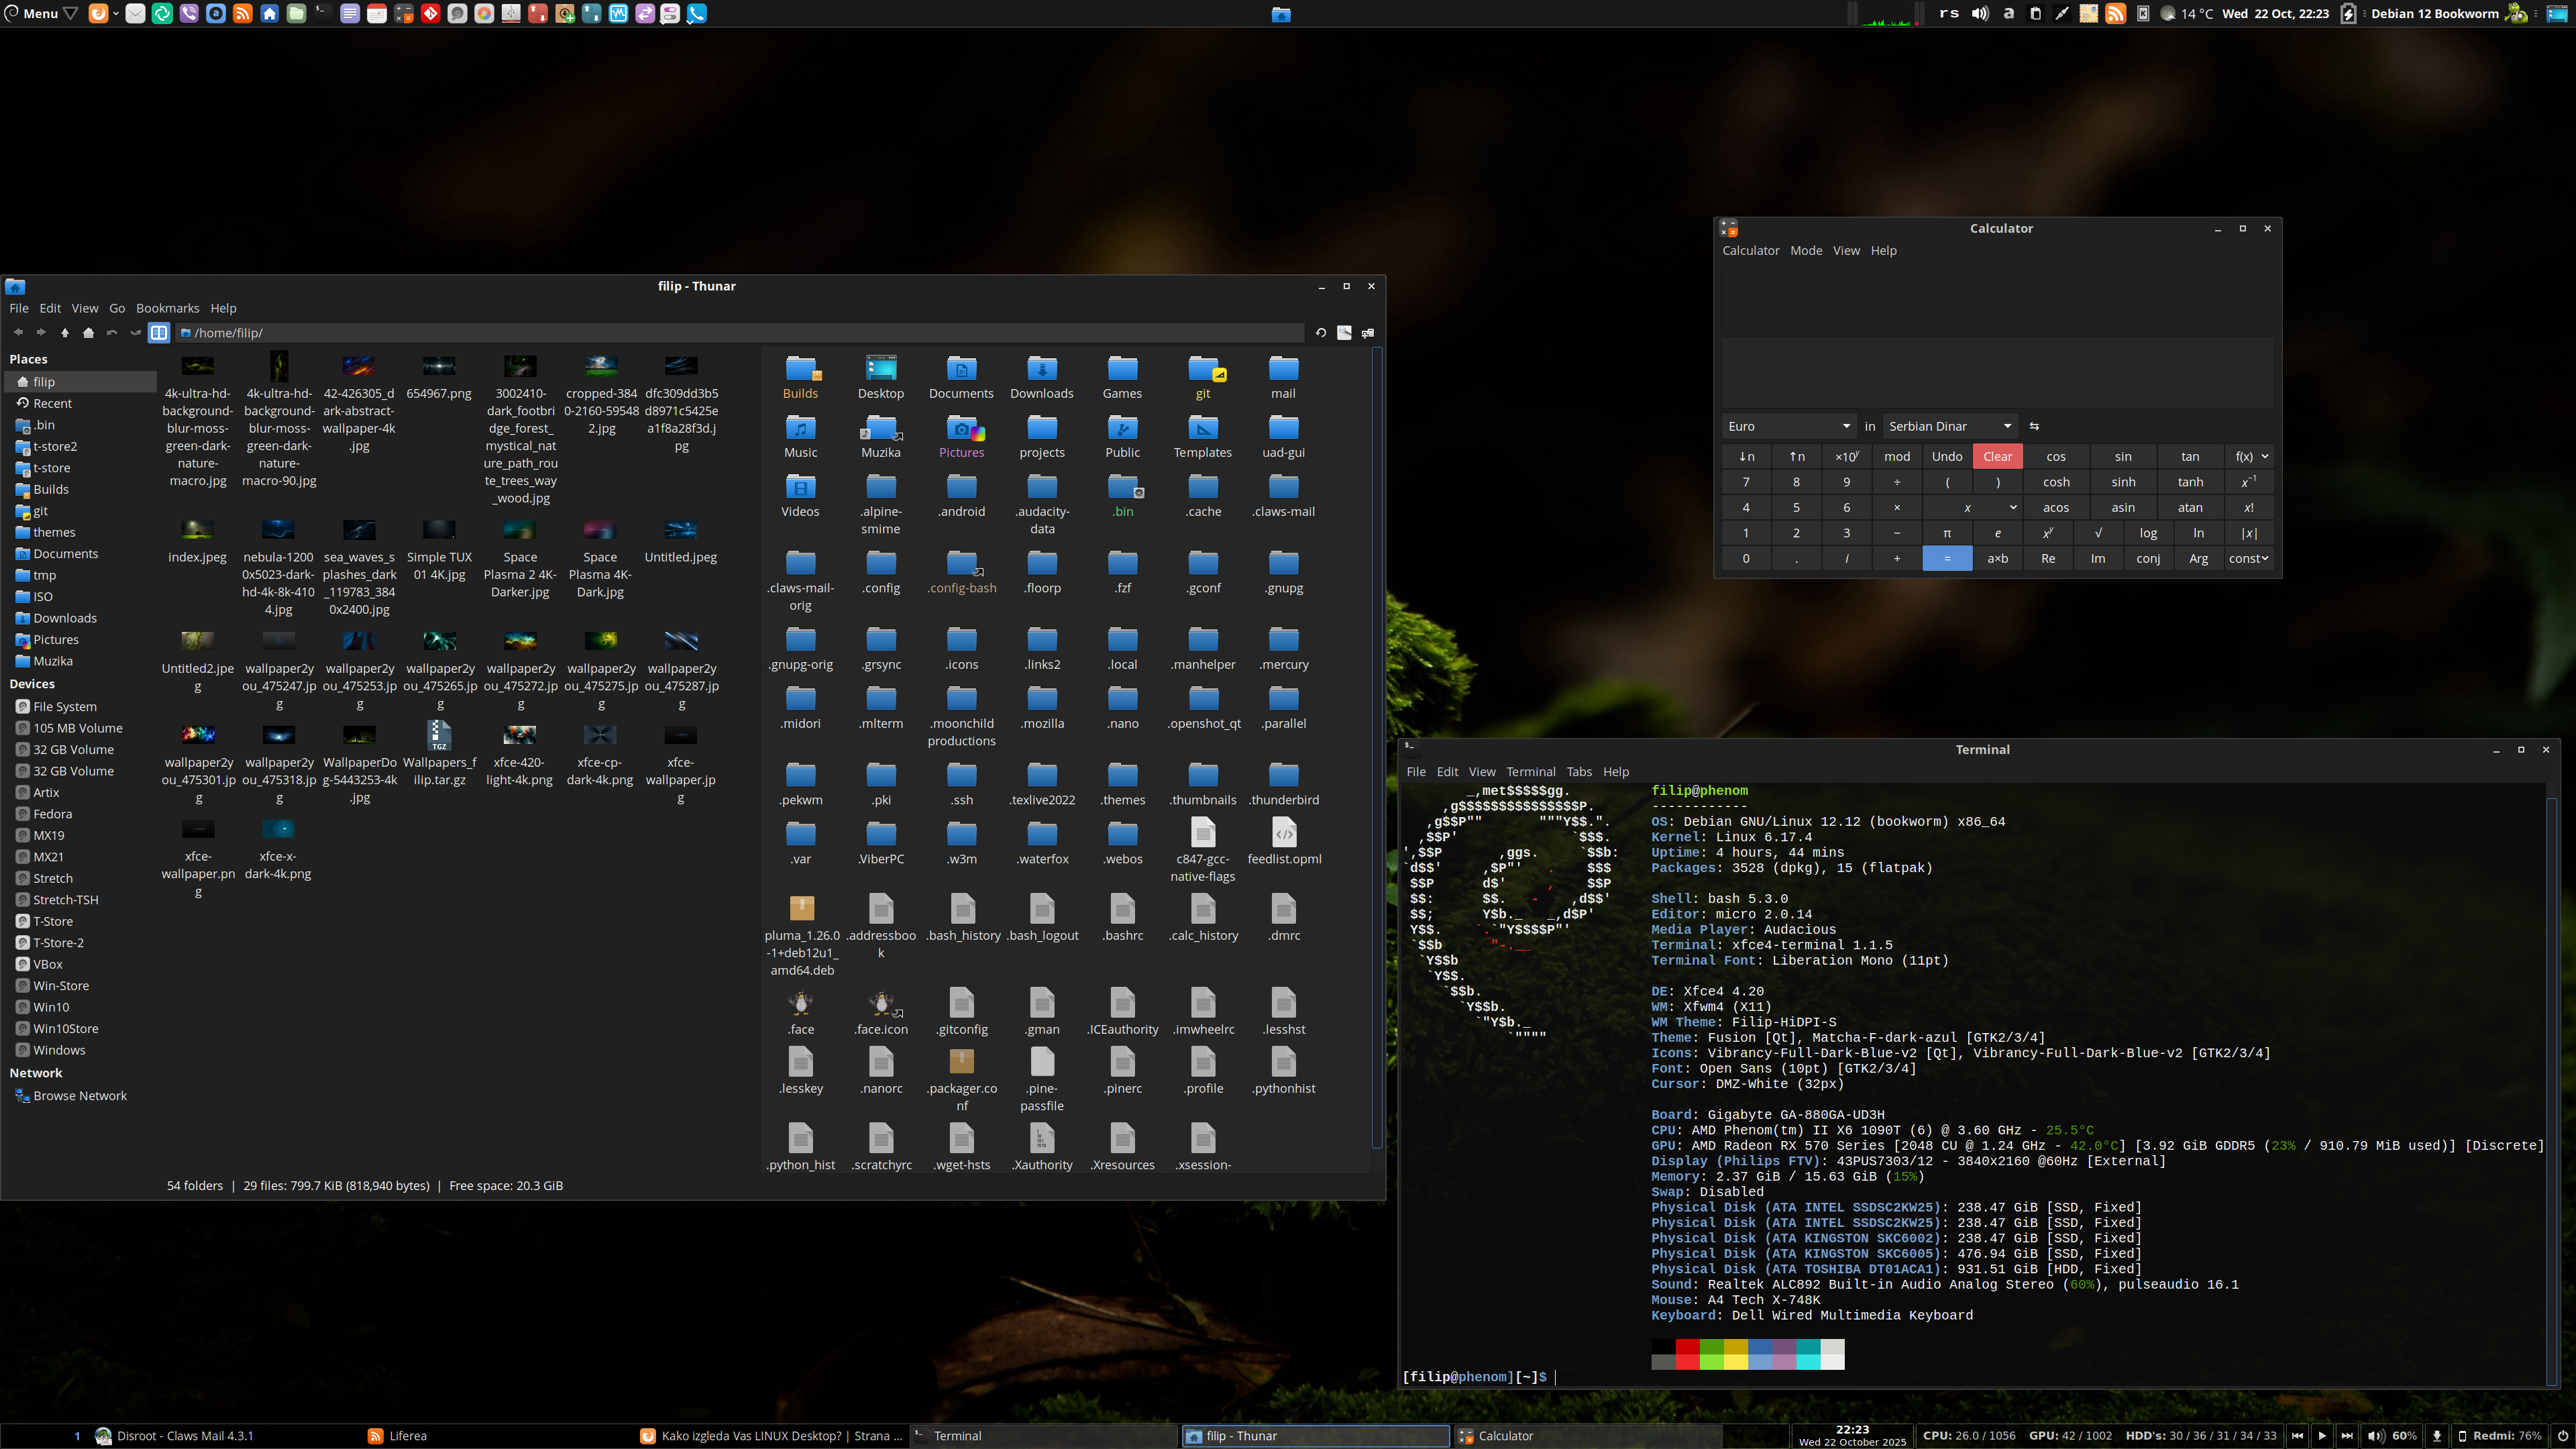This screenshot has height=1449, width=2576.
Task: Open the const dropdown in calculator
Action: click(x=2248, y=559)
